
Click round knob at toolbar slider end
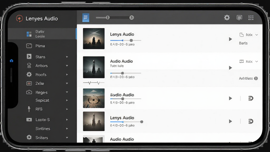pos(132,18)
